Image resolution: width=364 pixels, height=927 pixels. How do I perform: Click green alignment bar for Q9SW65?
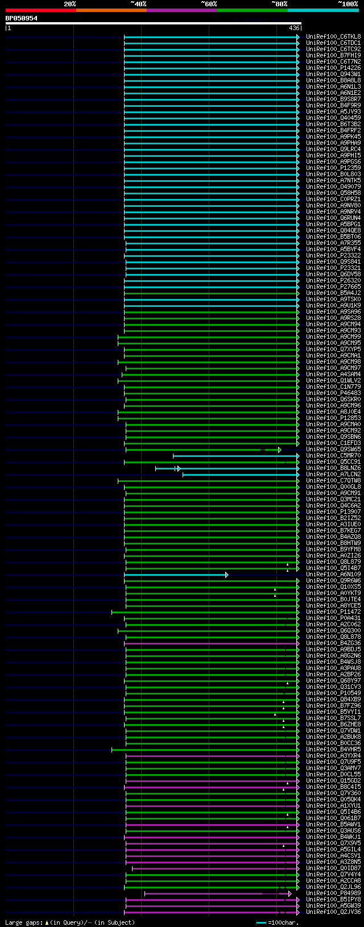click(x=203, y=450)
